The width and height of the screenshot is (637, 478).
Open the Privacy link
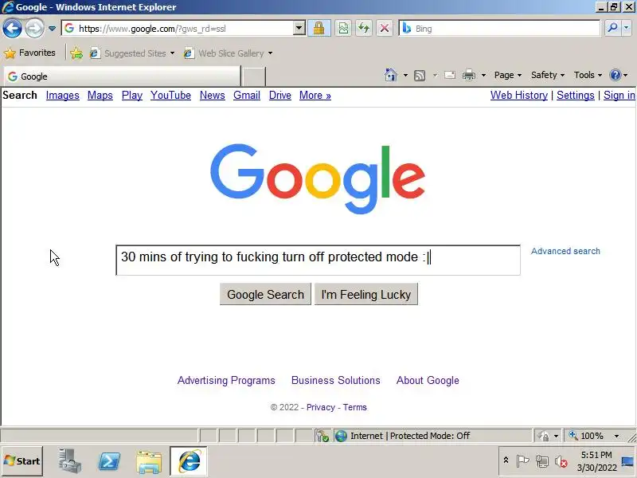coord(321,407)
